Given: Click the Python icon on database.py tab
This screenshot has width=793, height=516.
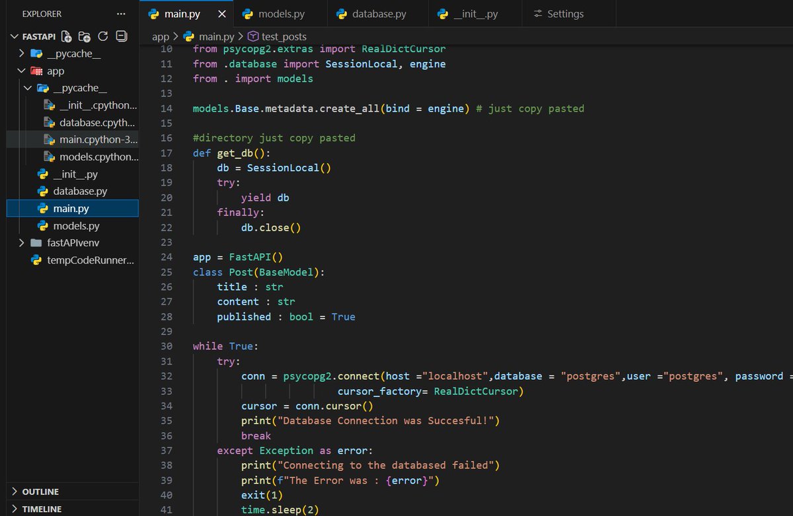Looking at the screenshot, I should (x=342, y=14).
